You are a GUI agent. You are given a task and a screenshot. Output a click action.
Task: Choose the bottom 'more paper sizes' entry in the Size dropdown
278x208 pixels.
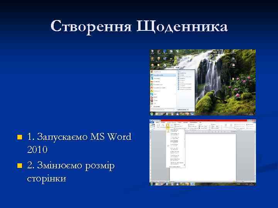[x=175, y=167]
